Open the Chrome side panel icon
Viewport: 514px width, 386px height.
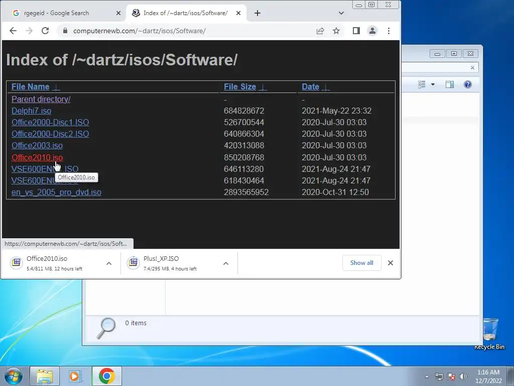pos(356,31)
